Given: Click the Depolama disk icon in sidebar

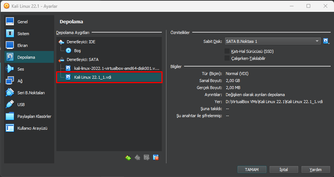Looking at the screenshot, I should 10,57.
